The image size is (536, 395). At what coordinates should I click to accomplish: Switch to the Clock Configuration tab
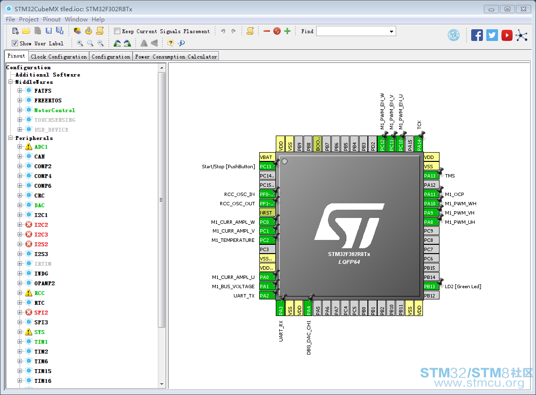59,57
